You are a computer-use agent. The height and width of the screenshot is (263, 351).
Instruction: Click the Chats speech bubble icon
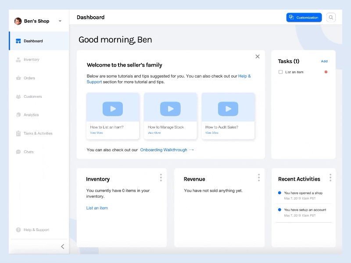pyautogui.click(x=18, y=152)
